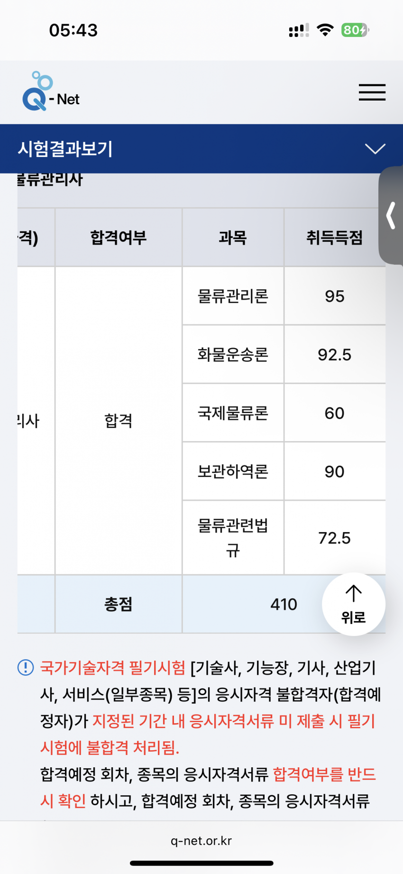Tap the 취득득점 column header

334,237
